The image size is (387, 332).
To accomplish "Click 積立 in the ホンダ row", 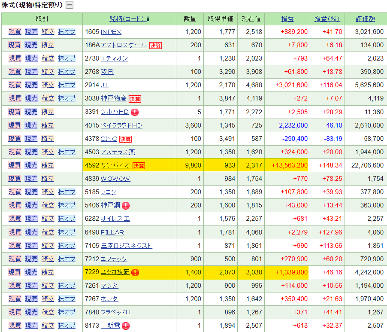I will (x=48, y=299).
